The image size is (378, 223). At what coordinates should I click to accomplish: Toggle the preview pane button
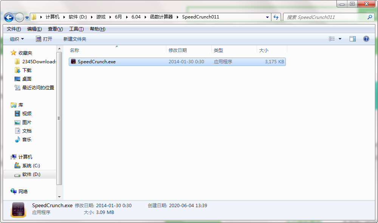(x=353, y=38)
